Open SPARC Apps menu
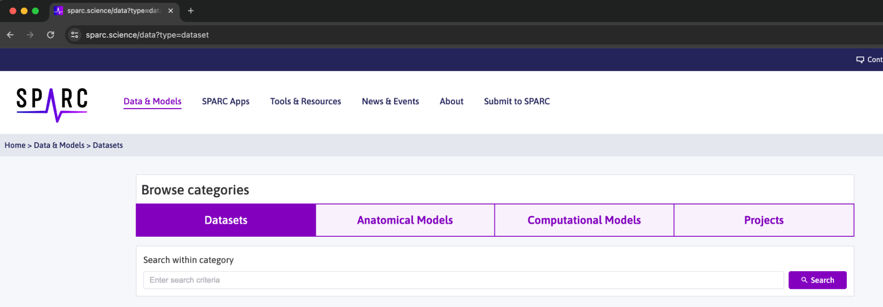The height and width of the screenshot is (307, 883). click(226, 101)
